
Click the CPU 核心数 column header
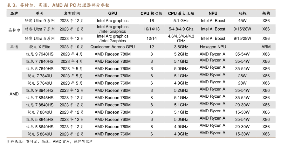151,13
